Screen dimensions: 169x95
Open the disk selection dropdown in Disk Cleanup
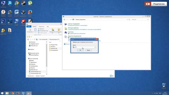coord(95,47)
